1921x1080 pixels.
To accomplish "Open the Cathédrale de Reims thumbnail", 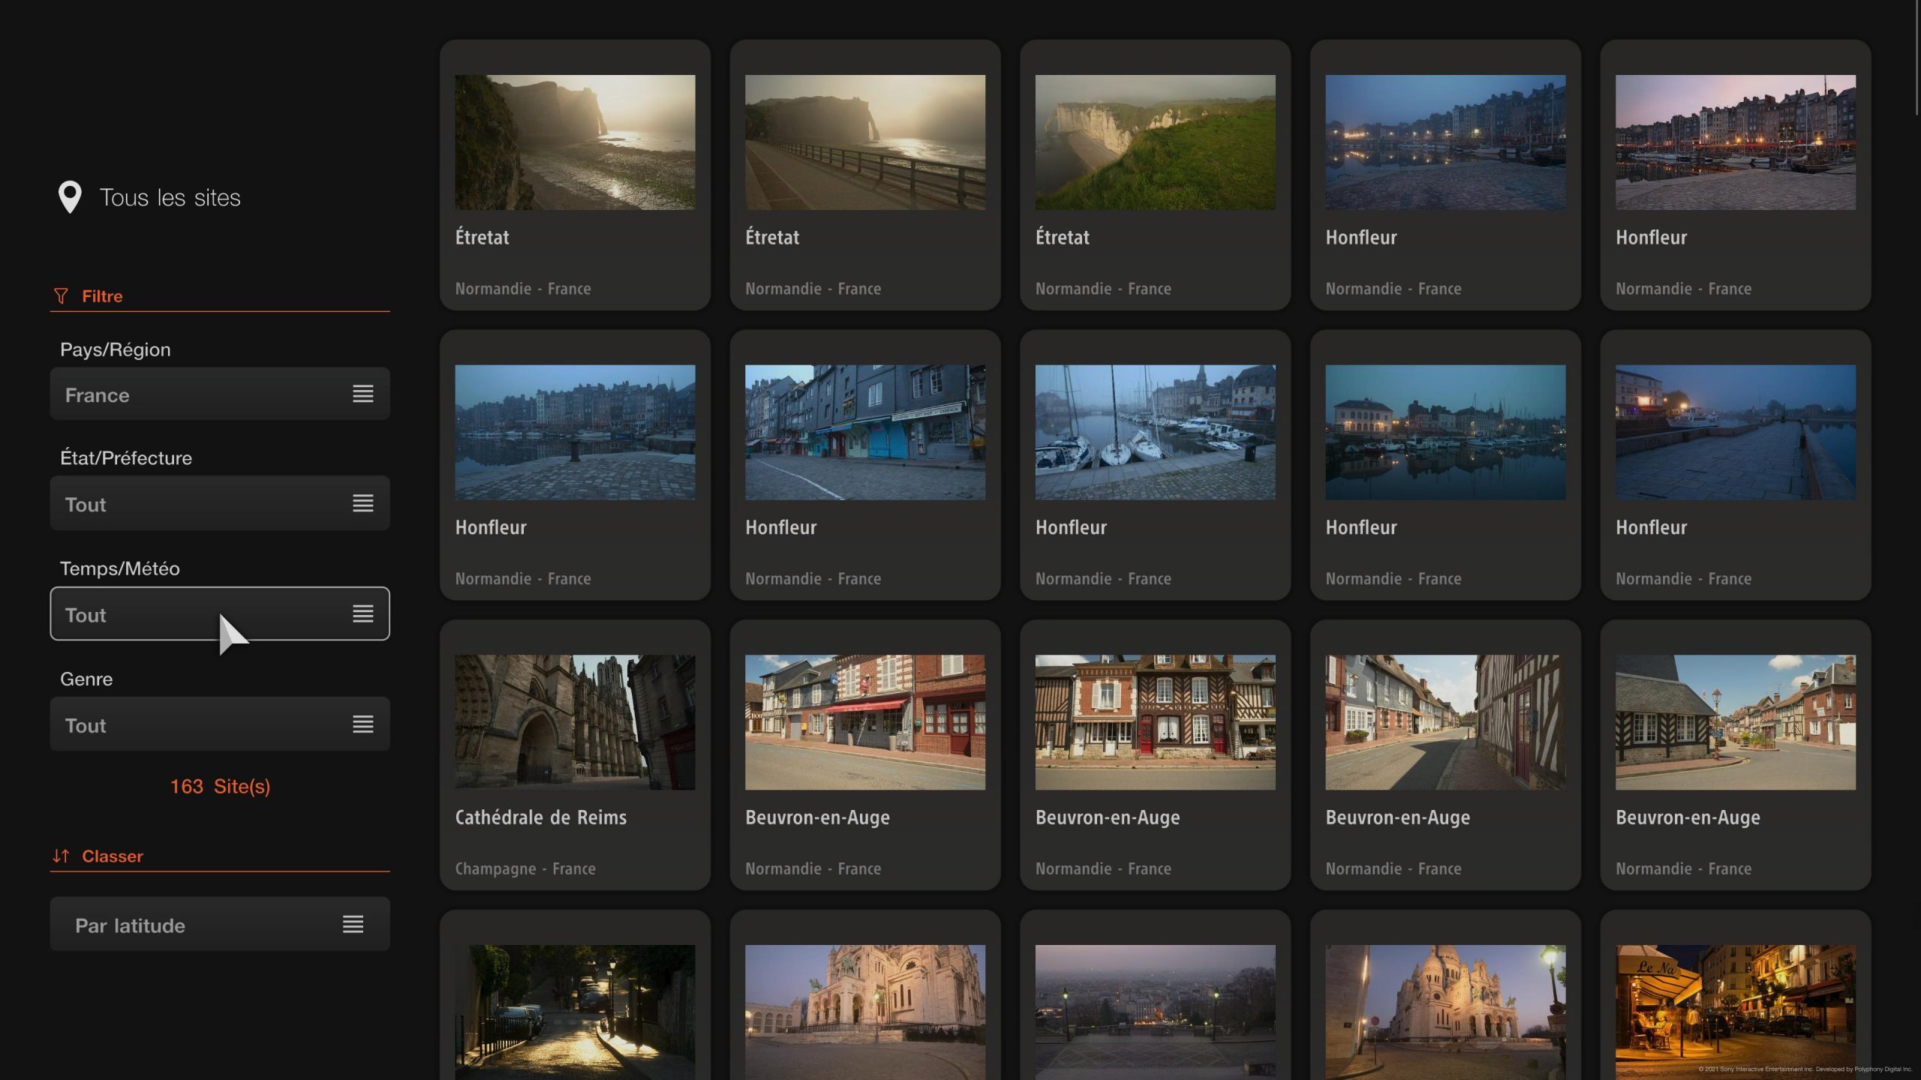I will (x=575, y=722).
